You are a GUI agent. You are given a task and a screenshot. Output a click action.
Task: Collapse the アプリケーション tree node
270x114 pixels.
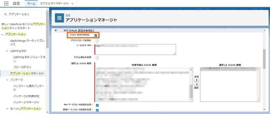2,34
